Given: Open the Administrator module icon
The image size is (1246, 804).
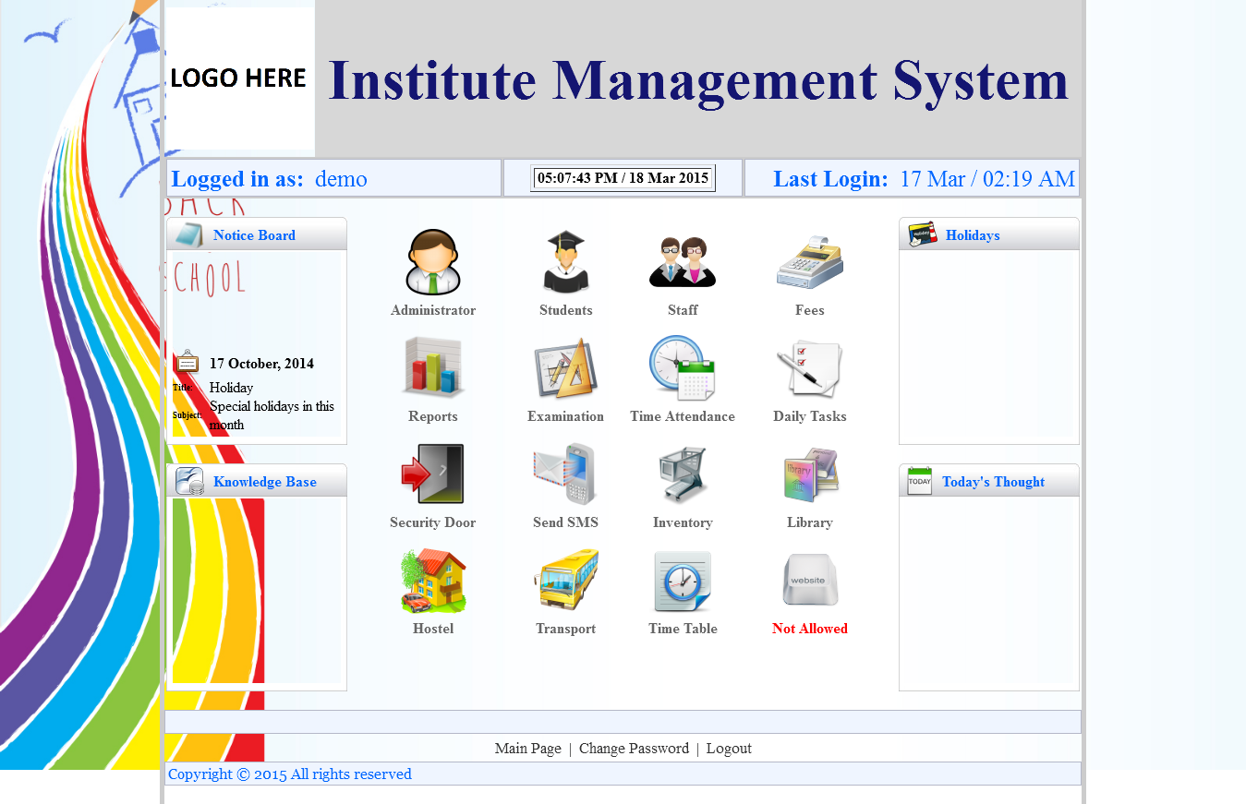Looking at the screenshot, I should 433,262.
